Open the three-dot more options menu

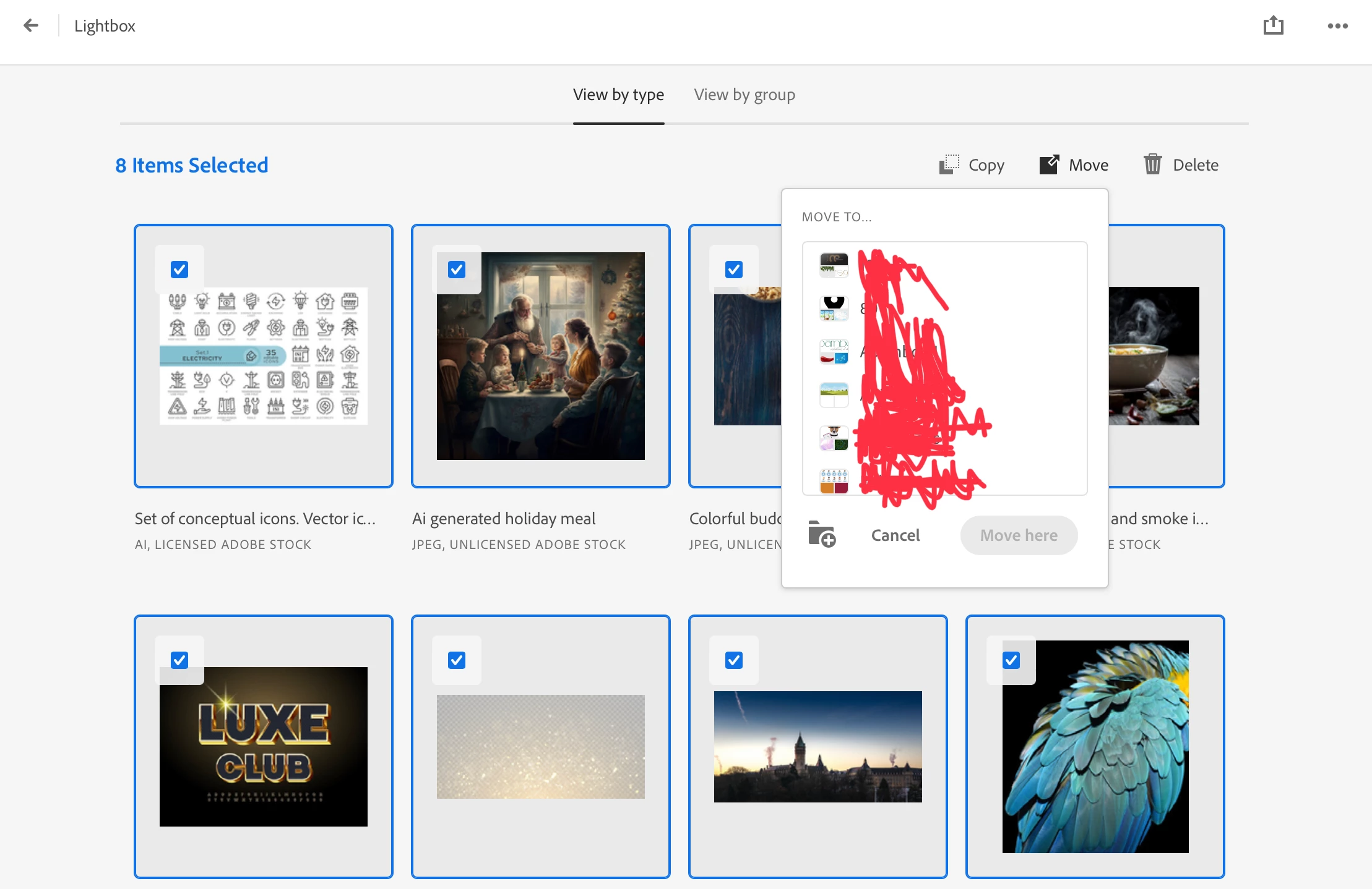1337,26
